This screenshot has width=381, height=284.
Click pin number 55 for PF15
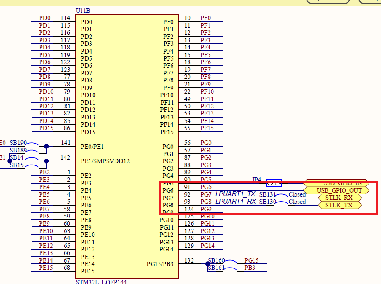coord(187,128)
